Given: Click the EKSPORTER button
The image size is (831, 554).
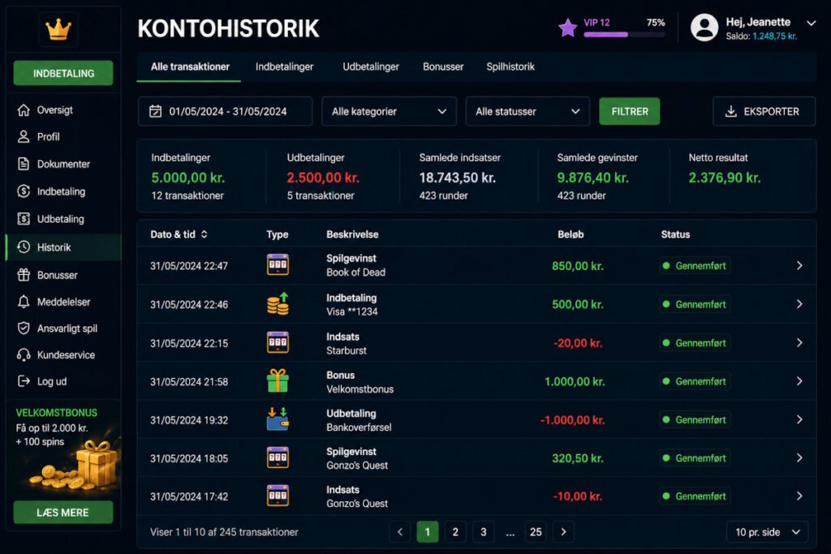Looking at the screenshot, I should pos(764,111).
